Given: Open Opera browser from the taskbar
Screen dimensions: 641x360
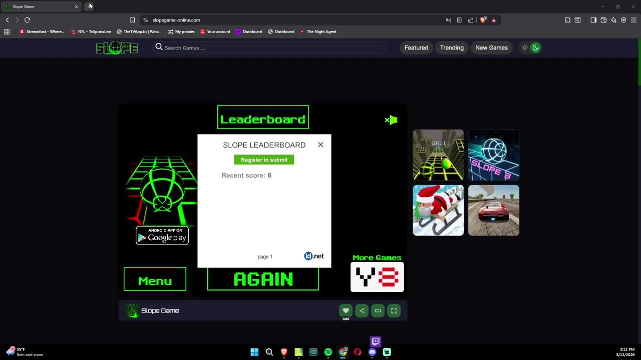Looking at the screenshot, I should tap(358, 352).
